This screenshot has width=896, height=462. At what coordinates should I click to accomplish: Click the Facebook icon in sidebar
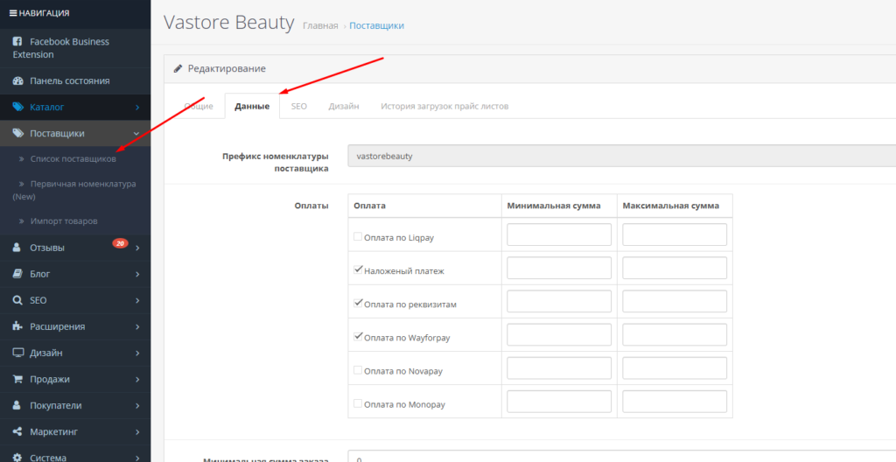(18, 42)
